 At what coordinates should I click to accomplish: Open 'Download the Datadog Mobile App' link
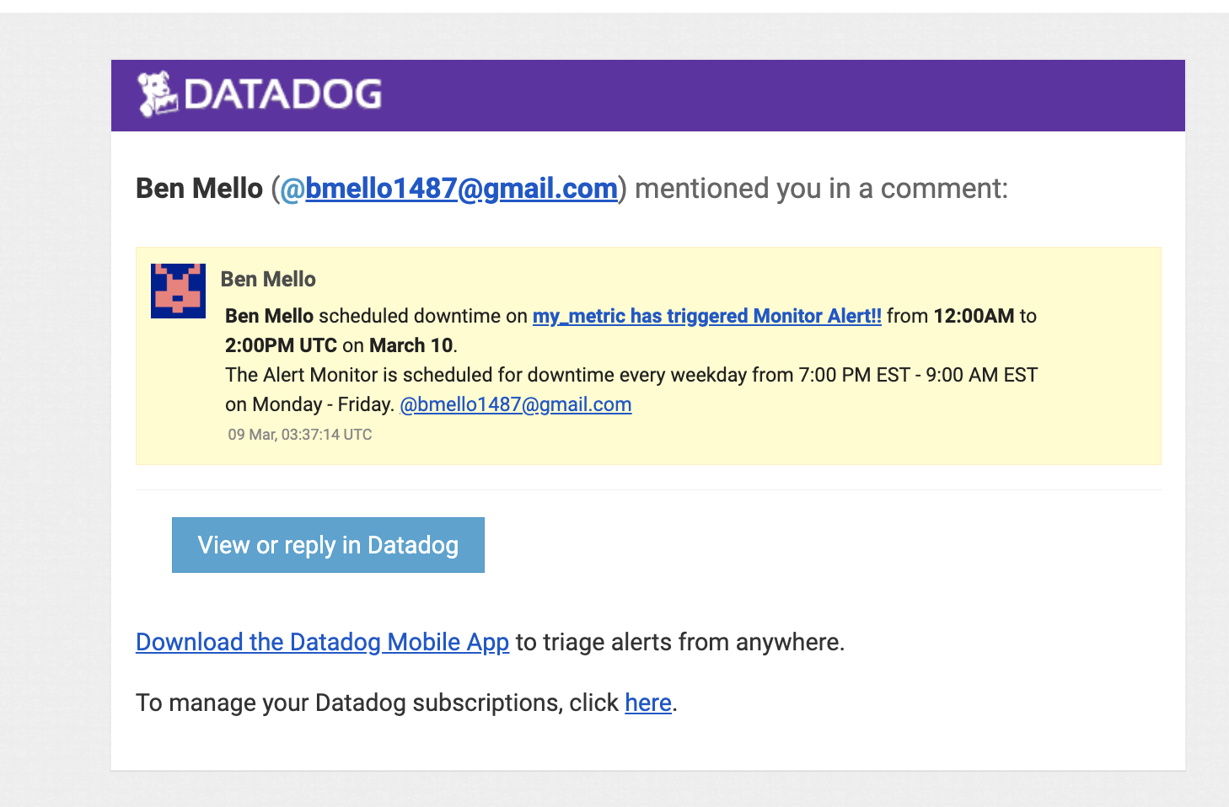pyautogui.click(x=322, y=642)
